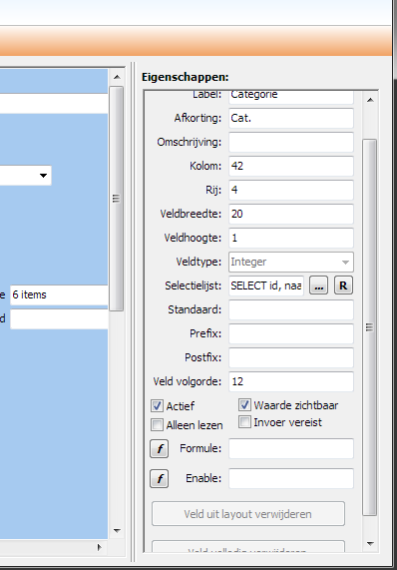This screenshot has width=397, height=570.
Task: Click the Kolom field showing 42
Action: [291, 166]
